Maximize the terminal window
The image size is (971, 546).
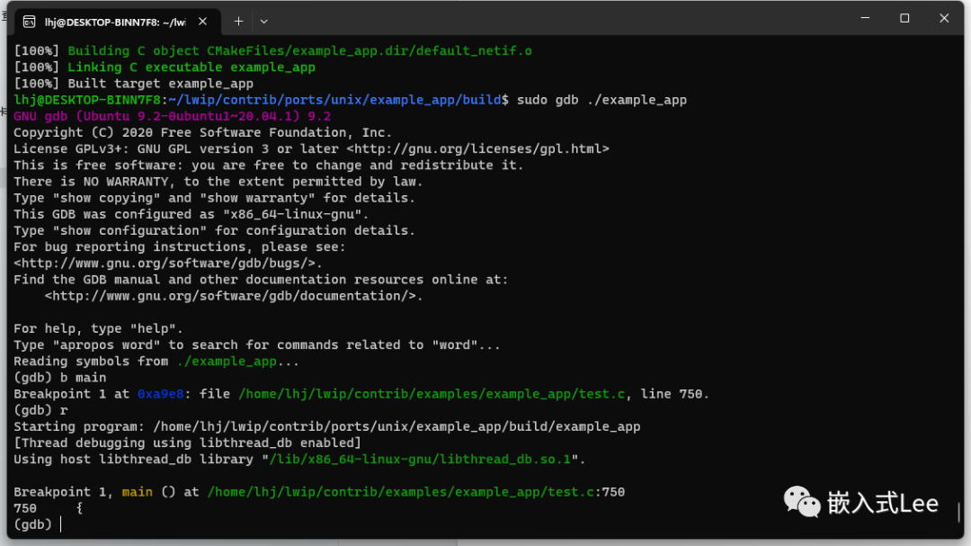(904, 18)
